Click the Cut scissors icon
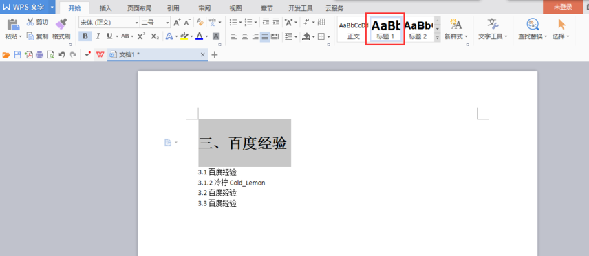The image size is (589, 256). (x=31, y=22)
